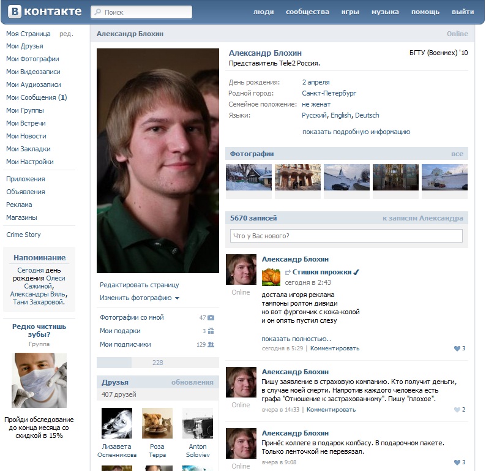
Task: Log out via выйти
Action: [x=463, y=12]
